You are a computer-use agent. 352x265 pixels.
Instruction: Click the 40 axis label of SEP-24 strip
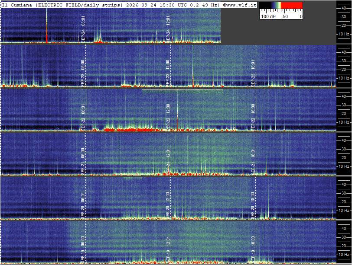(344, 8)
